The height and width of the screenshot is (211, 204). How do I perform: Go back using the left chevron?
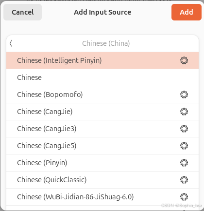11,43
